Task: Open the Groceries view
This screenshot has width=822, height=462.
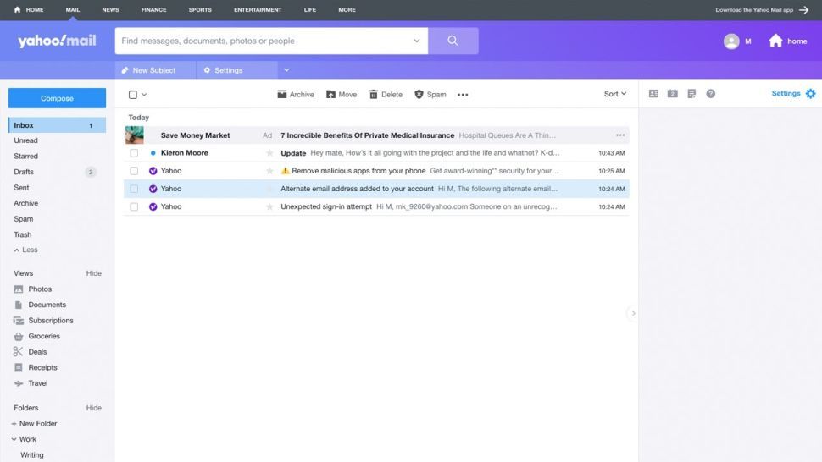Action: [x=36, y=336]
